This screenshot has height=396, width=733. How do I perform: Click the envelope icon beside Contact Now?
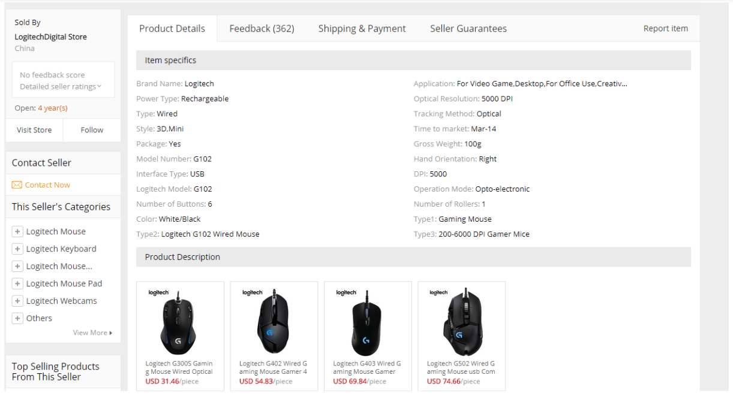coord(17,185)
